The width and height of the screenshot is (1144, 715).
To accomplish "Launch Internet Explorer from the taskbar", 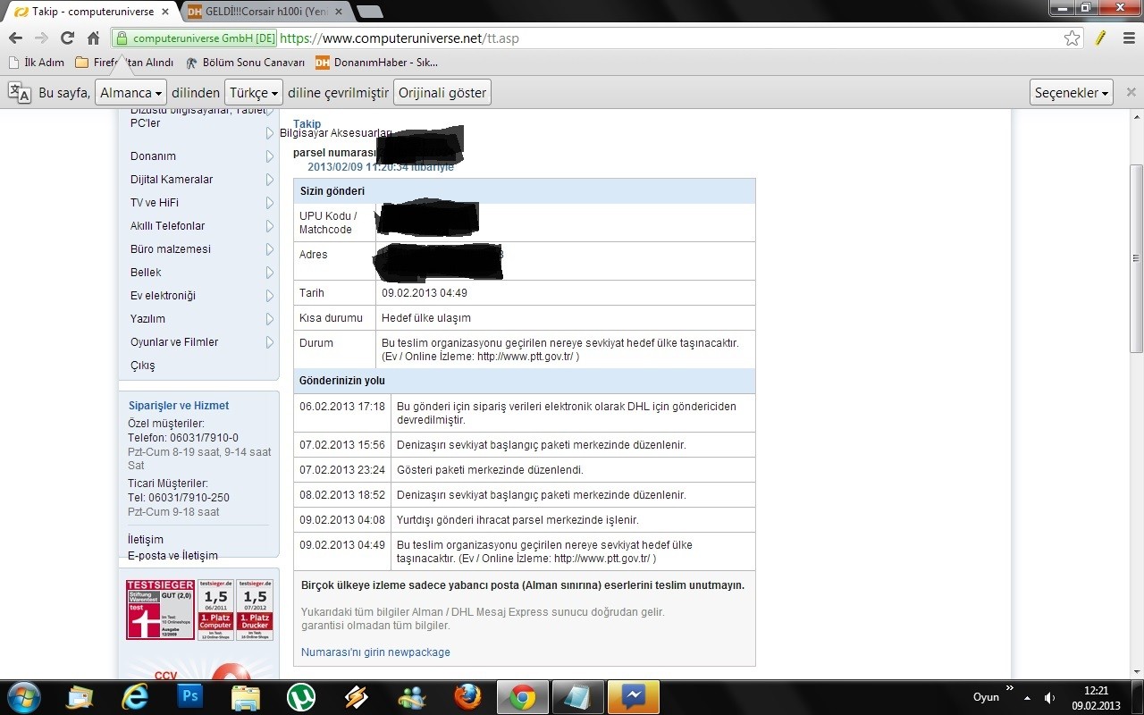I will [x=135, y=697].
